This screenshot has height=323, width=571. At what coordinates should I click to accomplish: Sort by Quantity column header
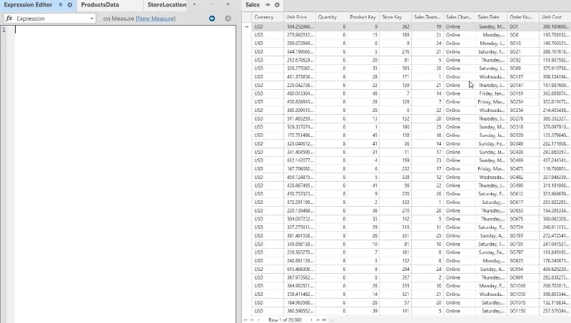(x=331, y=17)
